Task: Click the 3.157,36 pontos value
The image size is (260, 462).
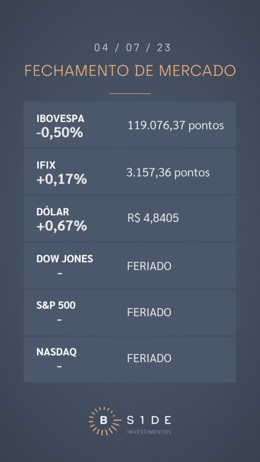Action: [x=168, y=173]
